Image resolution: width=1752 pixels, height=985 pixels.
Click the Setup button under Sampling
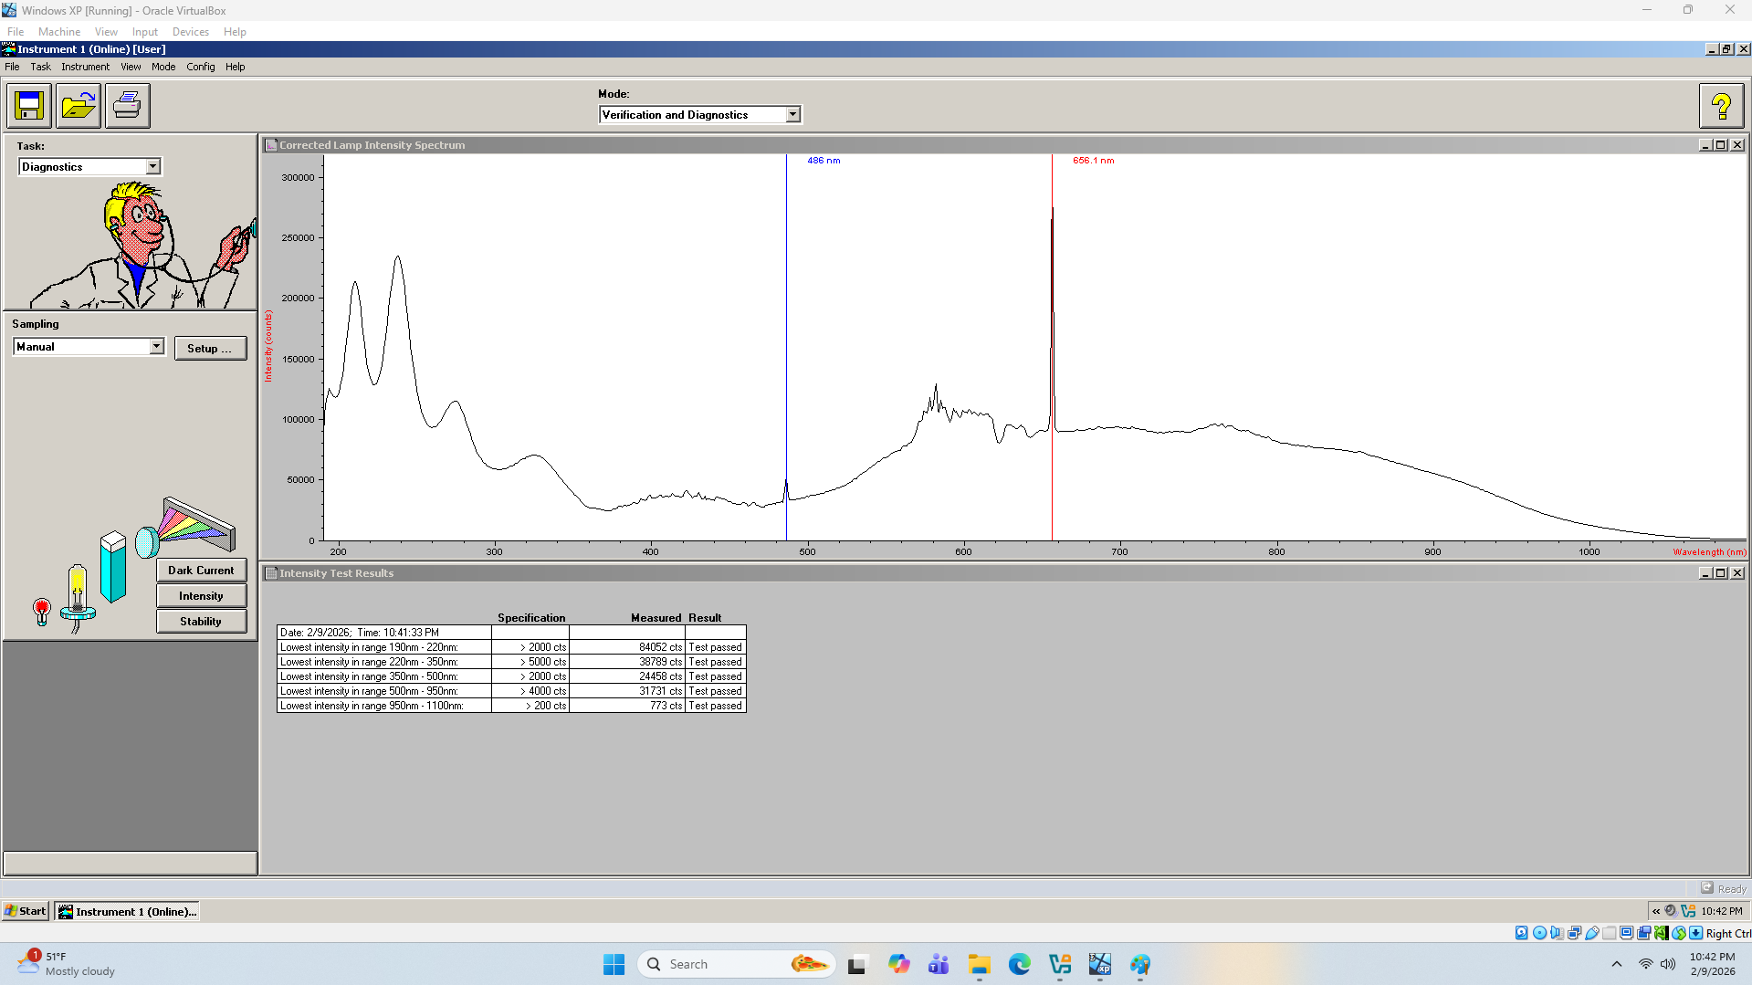pyautogui.click(x=210, y=348)
